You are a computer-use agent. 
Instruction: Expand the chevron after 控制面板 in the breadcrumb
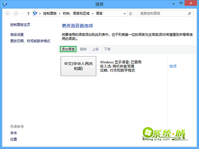coord(60,14)
